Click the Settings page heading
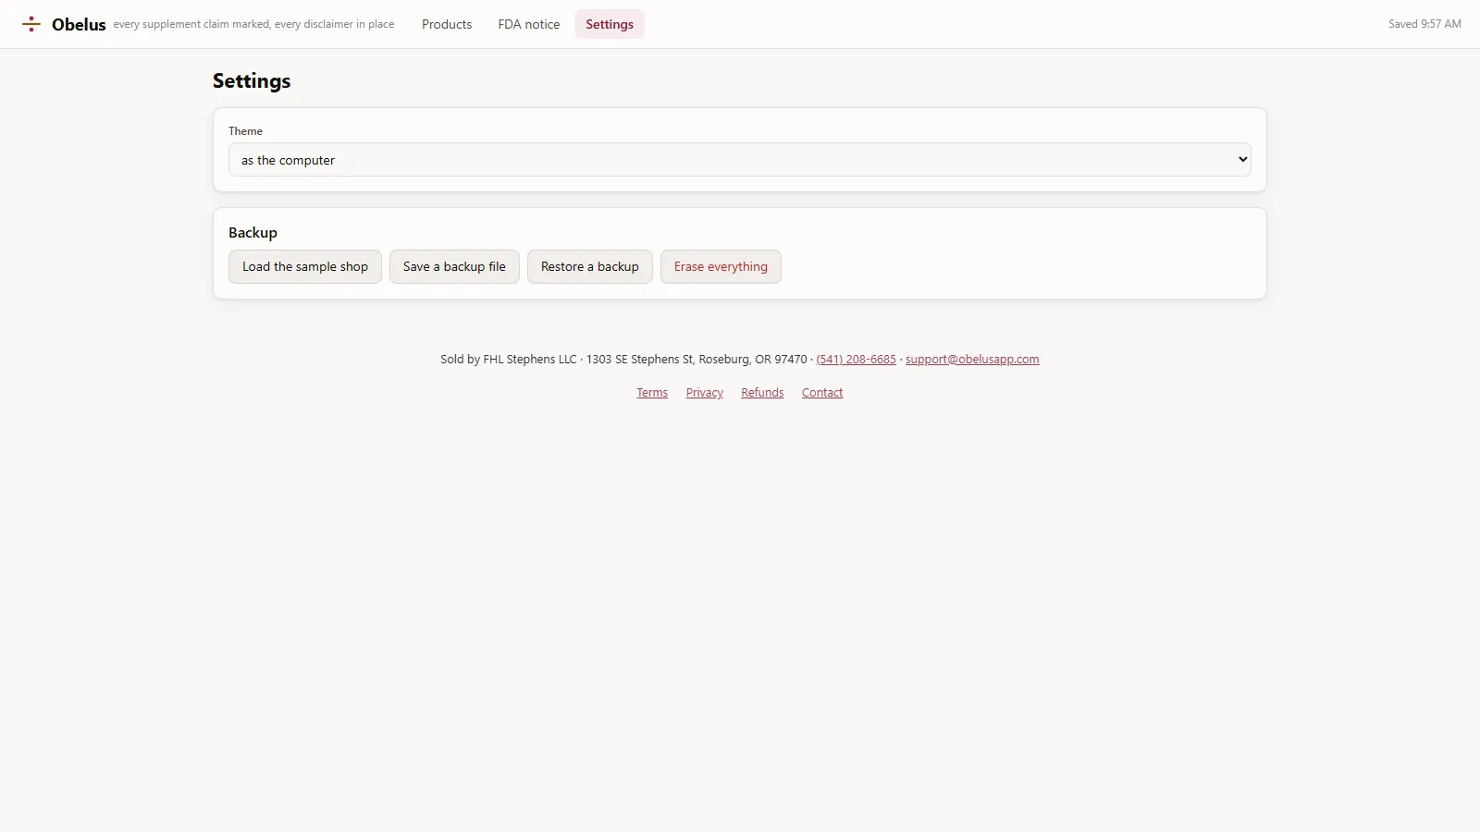This screenshot has height=832, width=1480. 252,81
